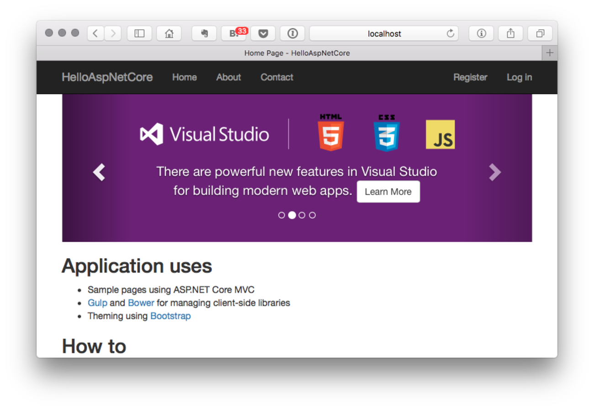Screen dimensions: 594x410
Task: Open the About nav item
Action: 228,77
